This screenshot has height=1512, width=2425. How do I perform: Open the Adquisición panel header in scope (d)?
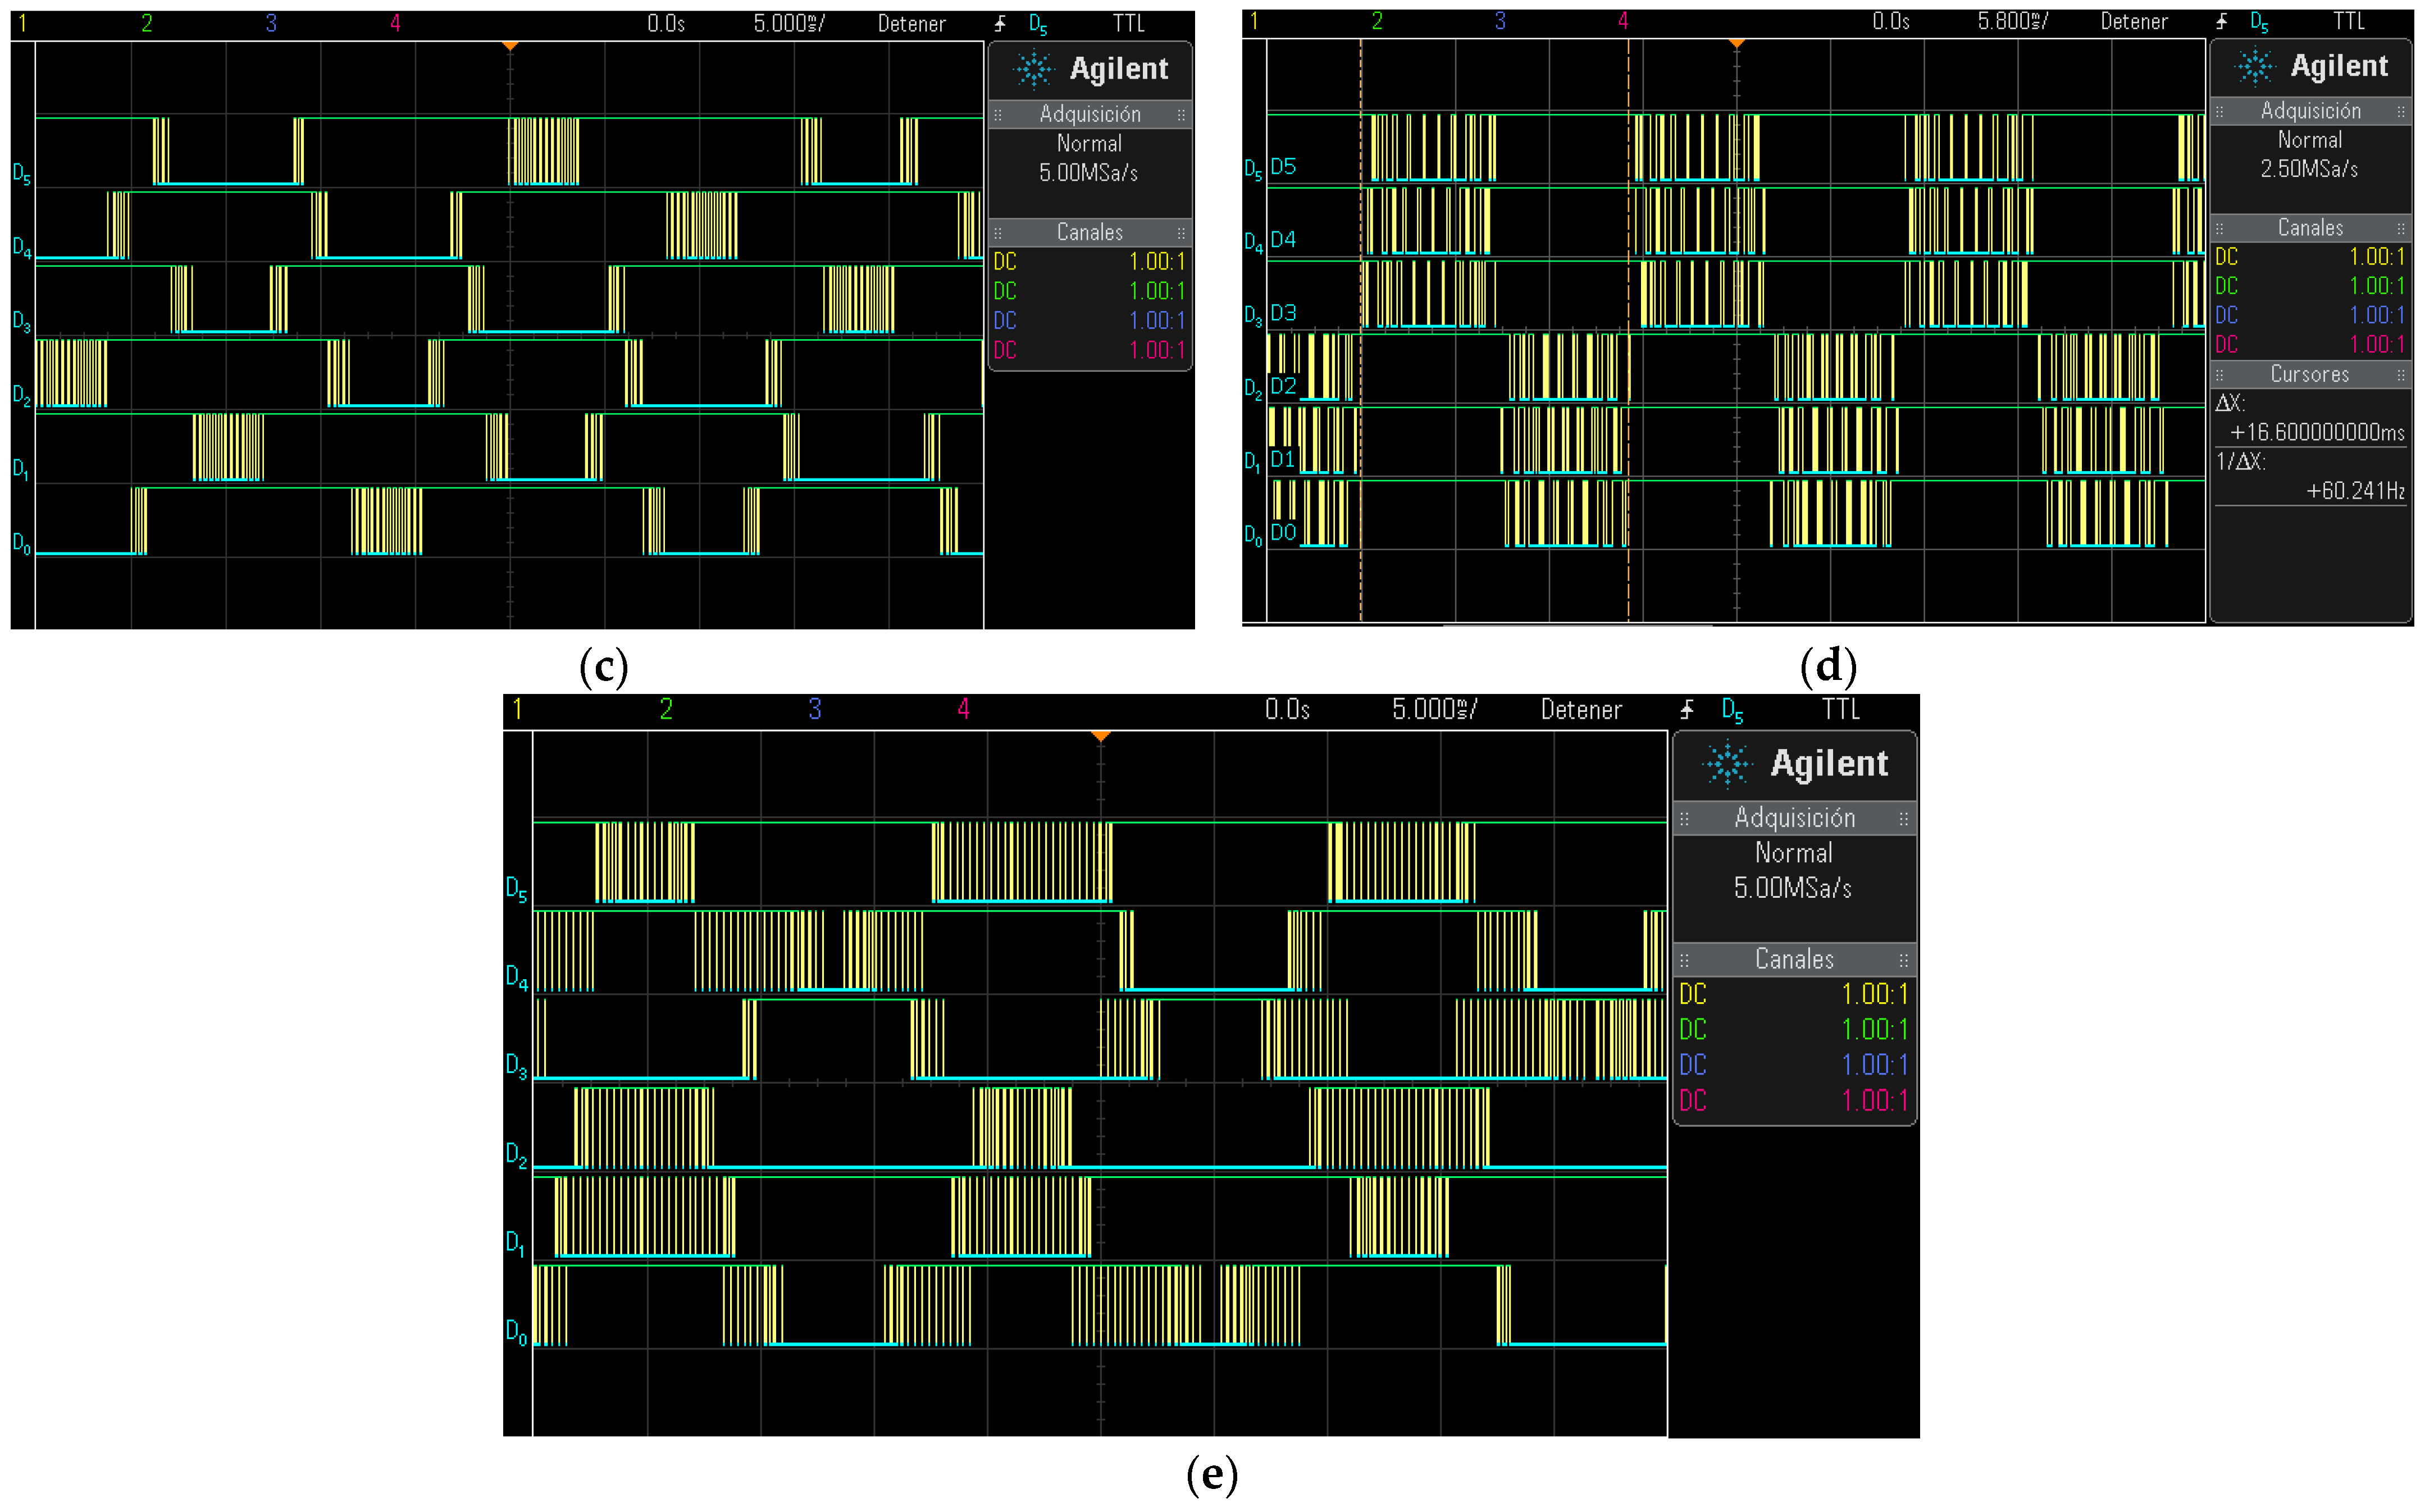pyautogui.click(x=2311, y=110)
